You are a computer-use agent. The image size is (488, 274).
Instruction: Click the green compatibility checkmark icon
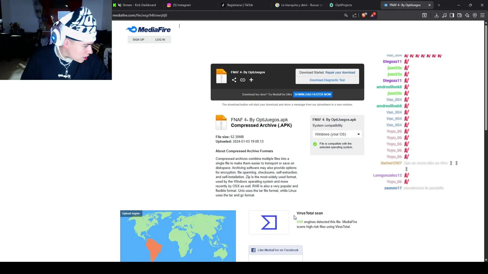(x=315, y=144)
